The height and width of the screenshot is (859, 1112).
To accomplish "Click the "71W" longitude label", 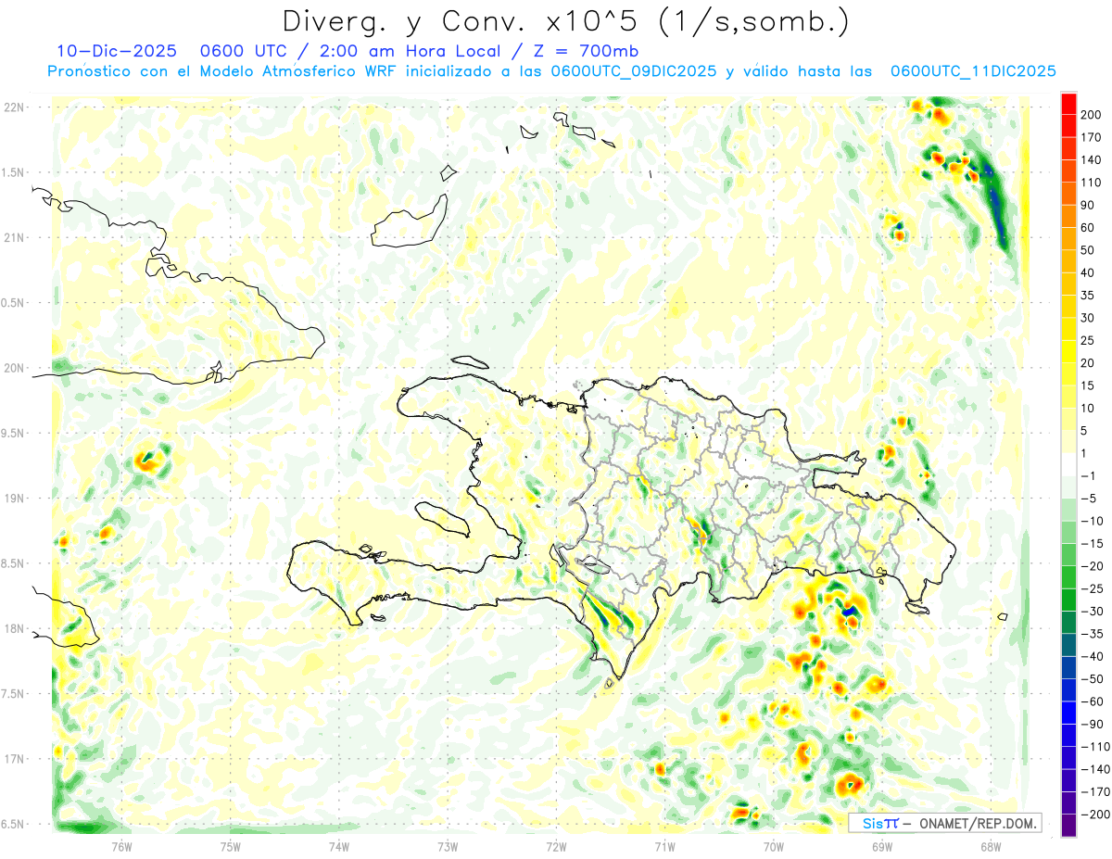I will pyautogui.click(x=664, y=845).
